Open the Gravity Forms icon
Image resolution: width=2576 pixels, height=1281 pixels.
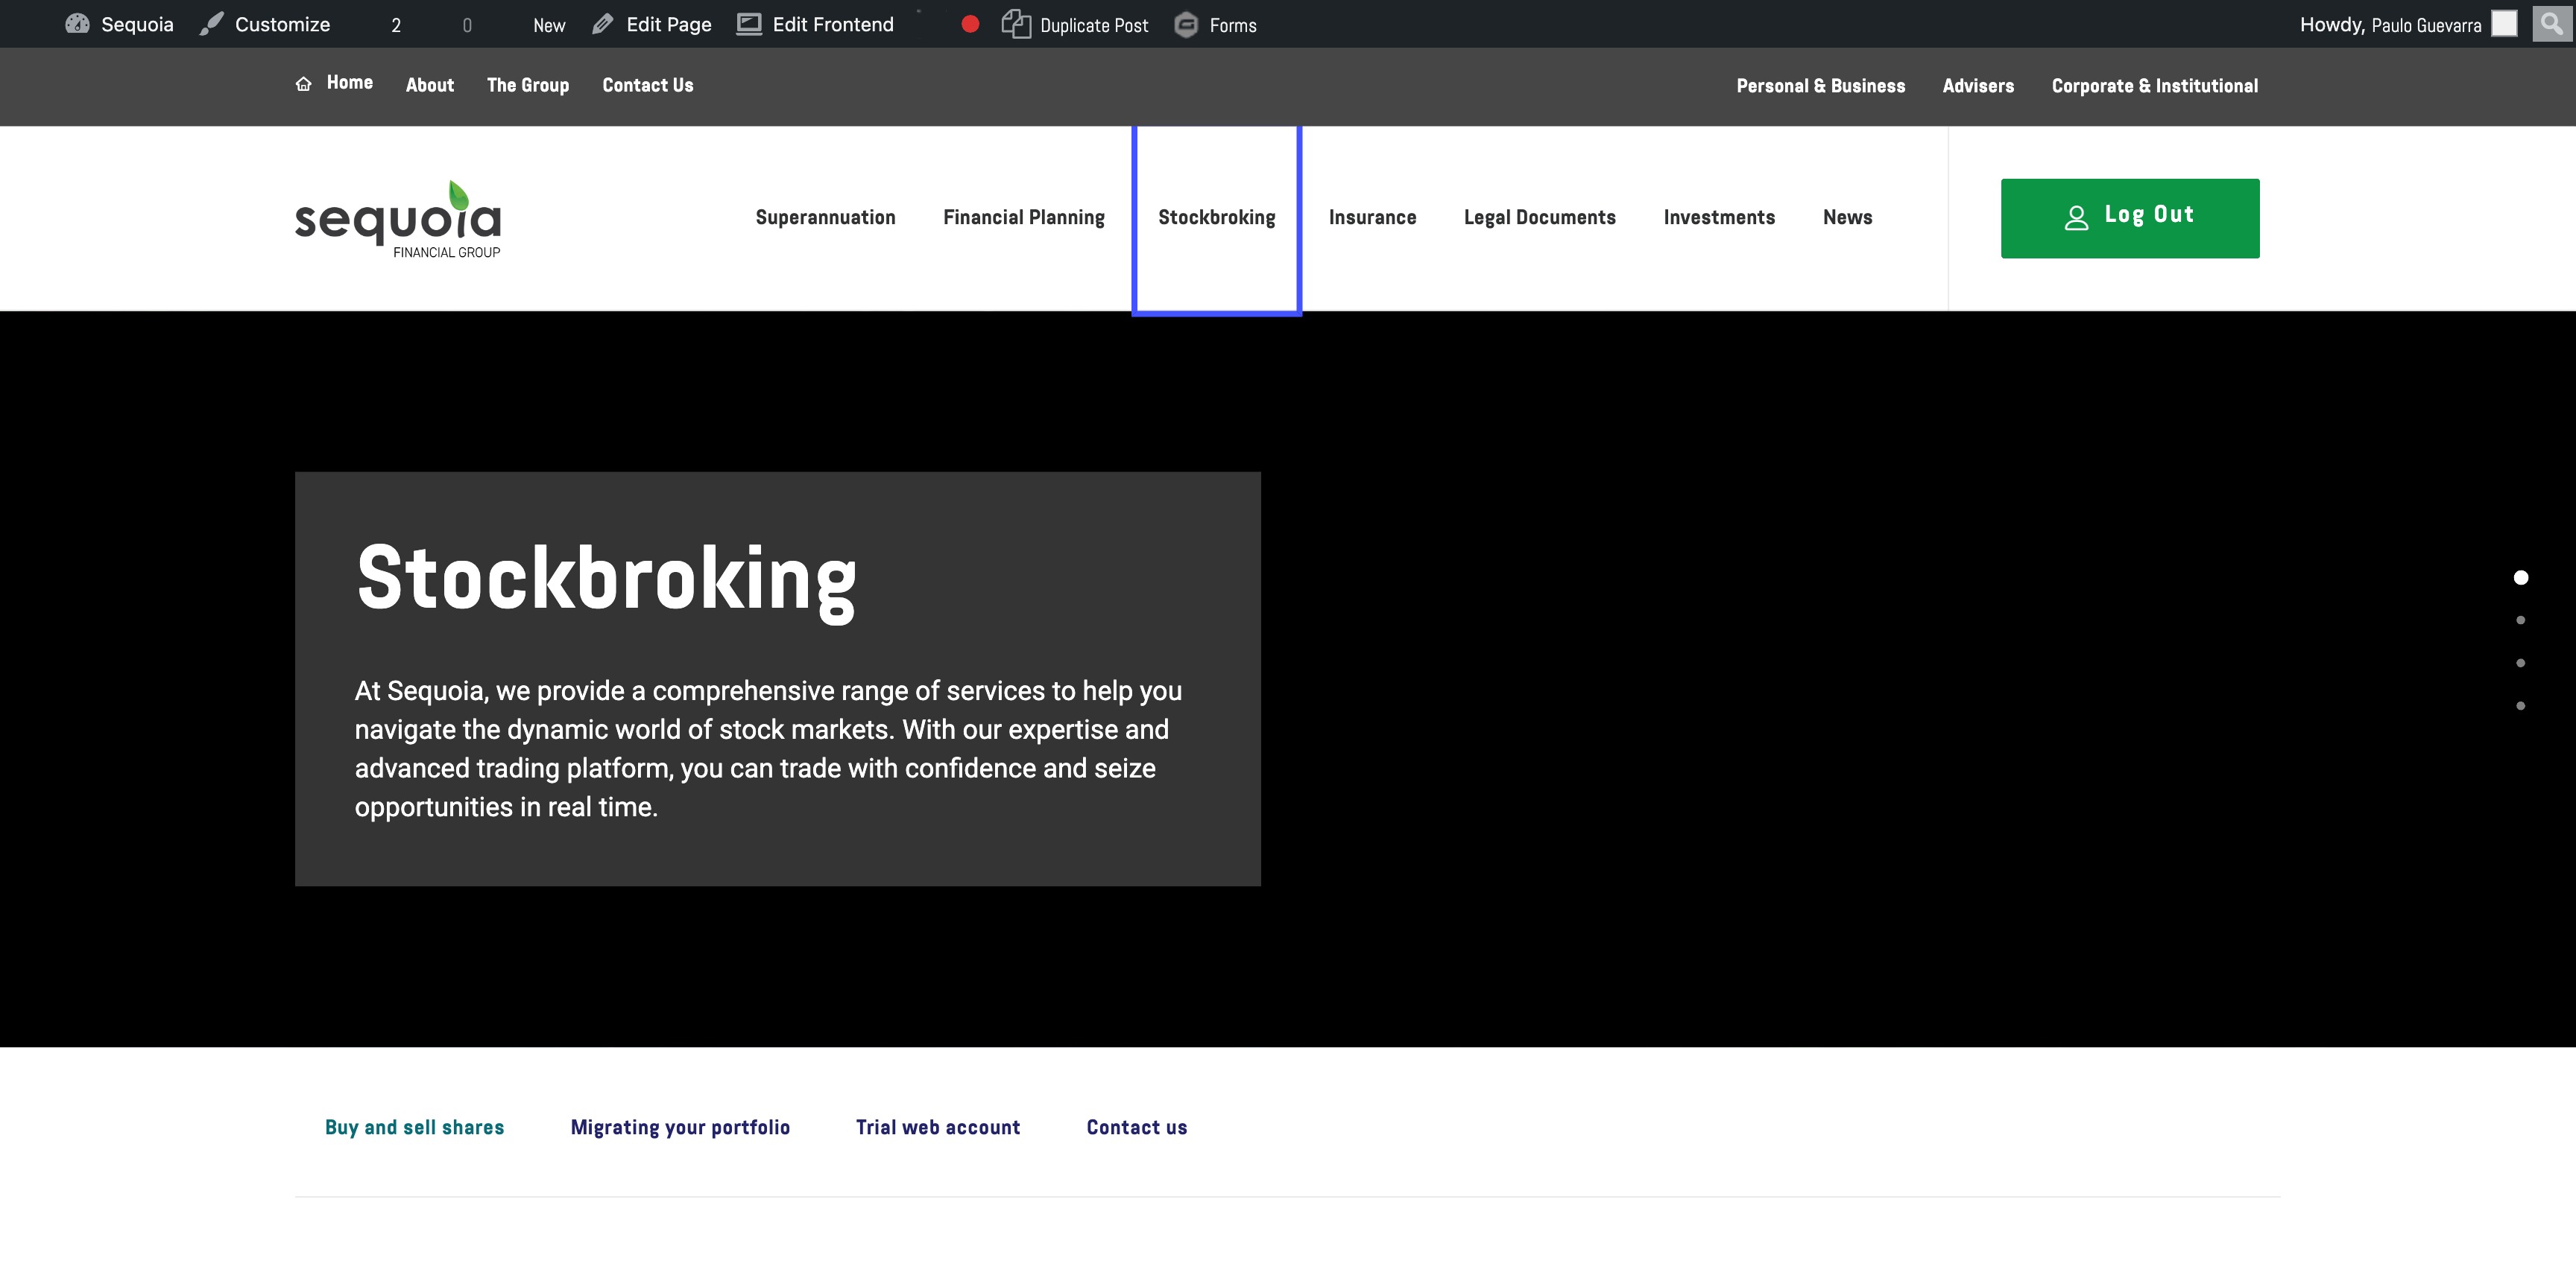click(1186, 25)
